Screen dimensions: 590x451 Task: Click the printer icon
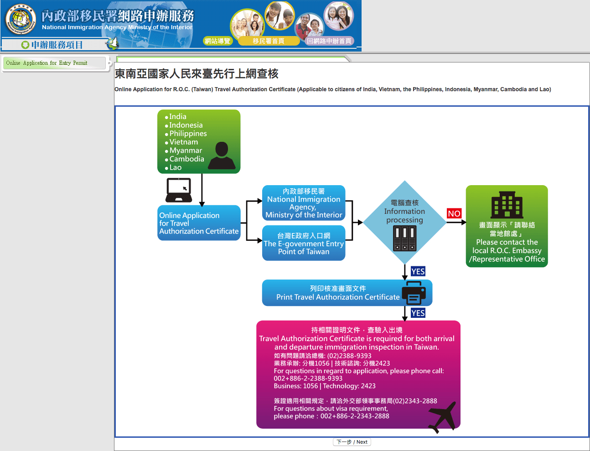click(414, 293)
